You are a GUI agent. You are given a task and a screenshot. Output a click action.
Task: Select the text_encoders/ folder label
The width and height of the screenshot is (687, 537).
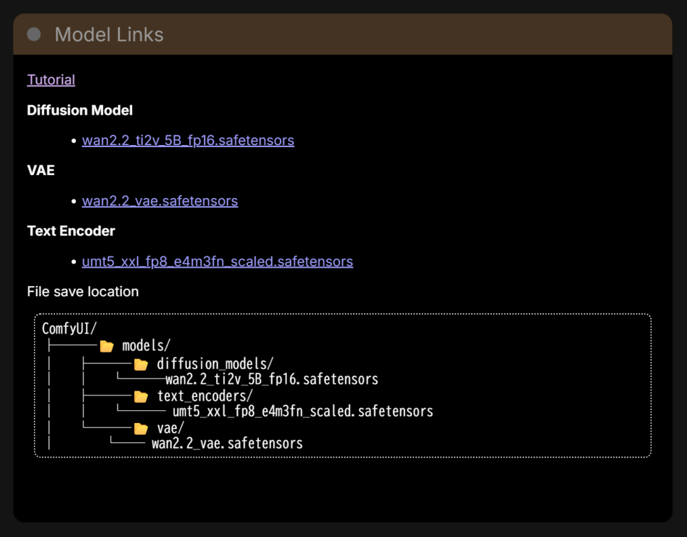point(205,396)
